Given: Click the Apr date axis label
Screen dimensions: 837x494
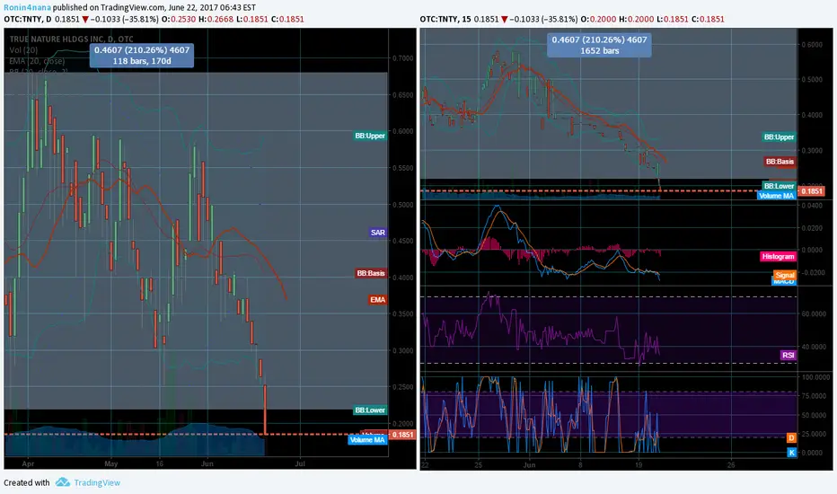Looking at the screenshot, I should coord(29,463).
